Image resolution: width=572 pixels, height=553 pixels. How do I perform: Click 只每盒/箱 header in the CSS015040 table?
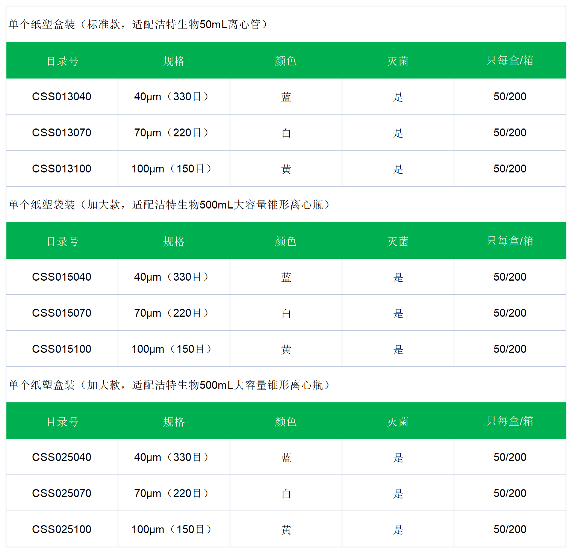click(x=510, y=240)
